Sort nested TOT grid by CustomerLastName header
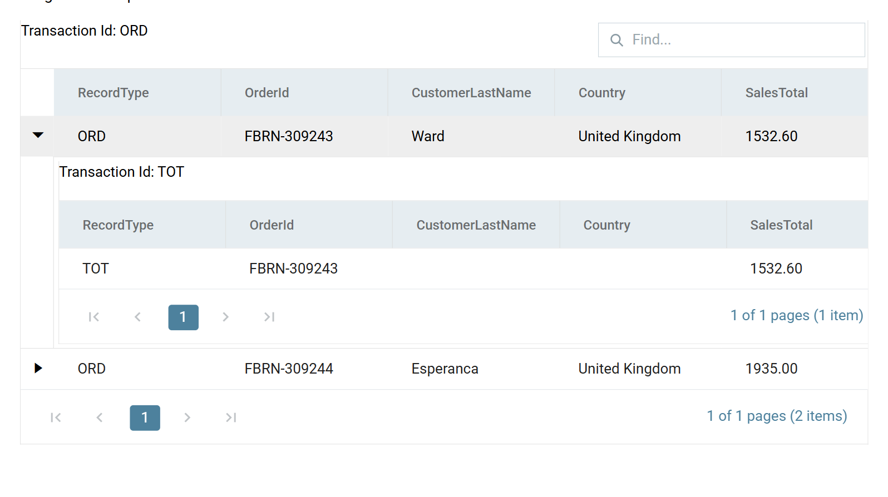The height and width of the screenshot is (497, 888). (476, 225)
